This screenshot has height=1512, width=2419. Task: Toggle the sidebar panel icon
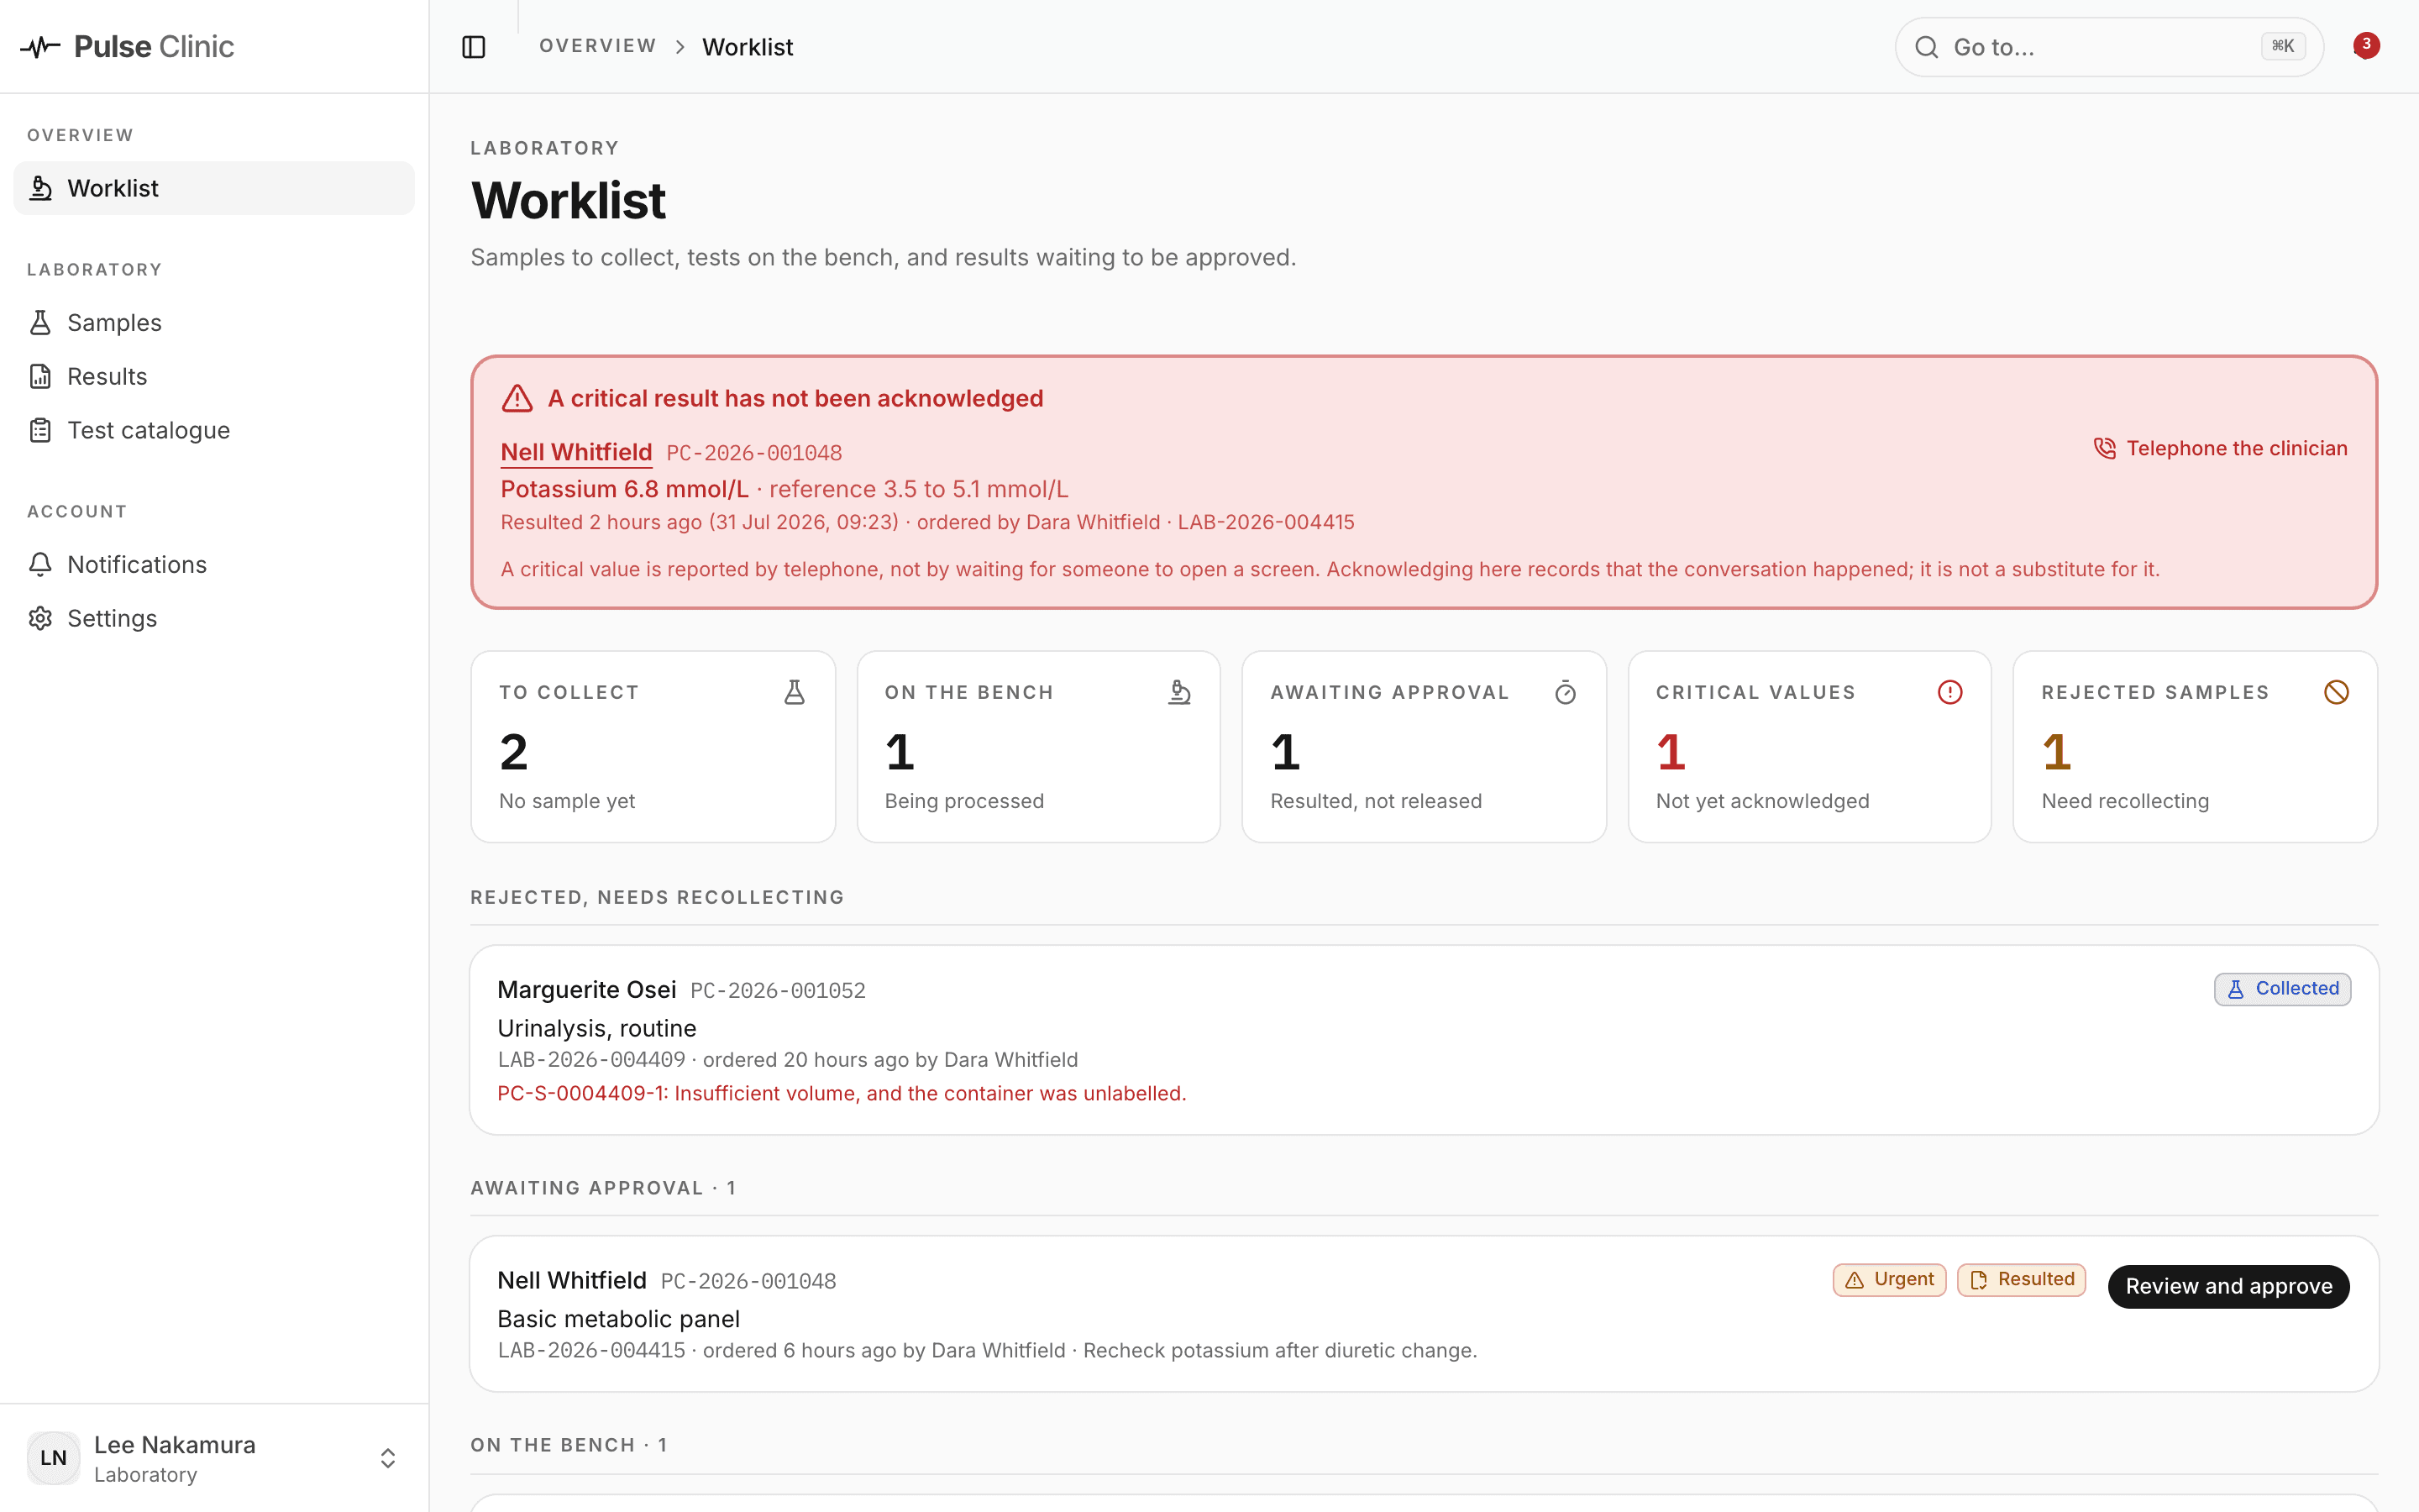pyautogui.click(x=474, y=47)
